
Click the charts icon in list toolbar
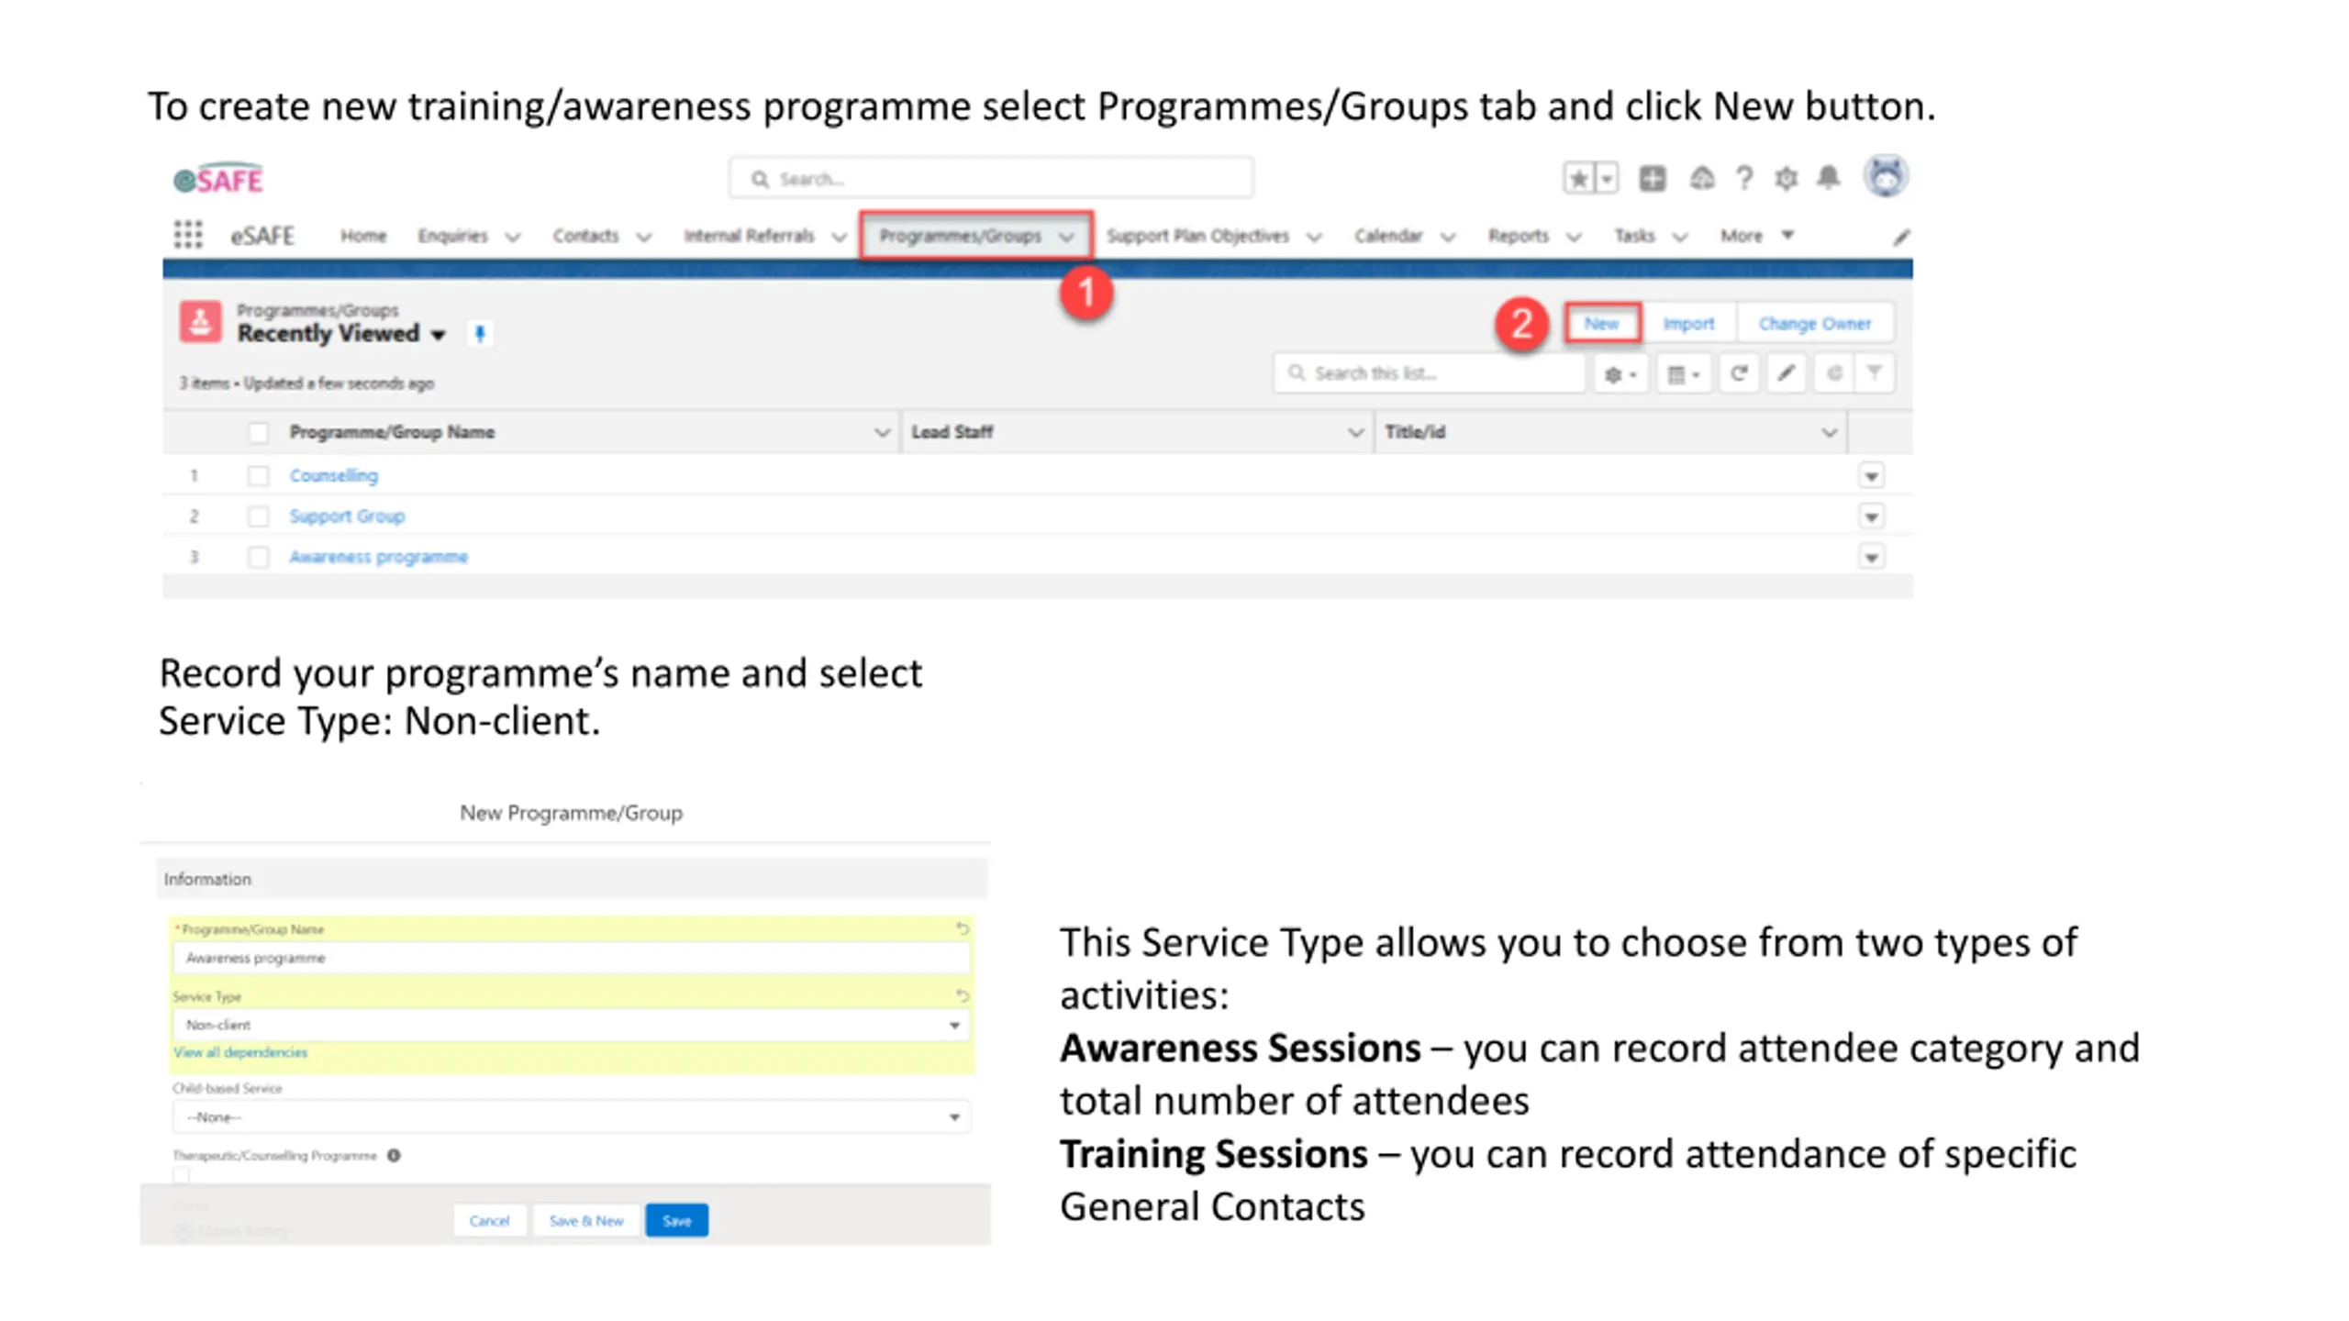pyautogui.click(x=1833, y=373)
